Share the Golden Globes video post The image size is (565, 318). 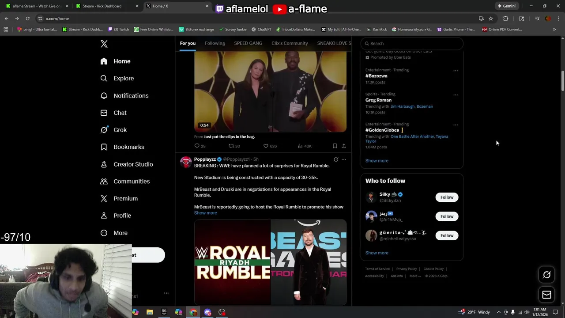(344, 146)
